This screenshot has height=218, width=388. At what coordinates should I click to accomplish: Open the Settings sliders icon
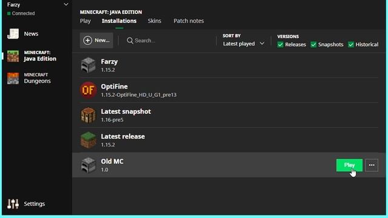(13, 204)
